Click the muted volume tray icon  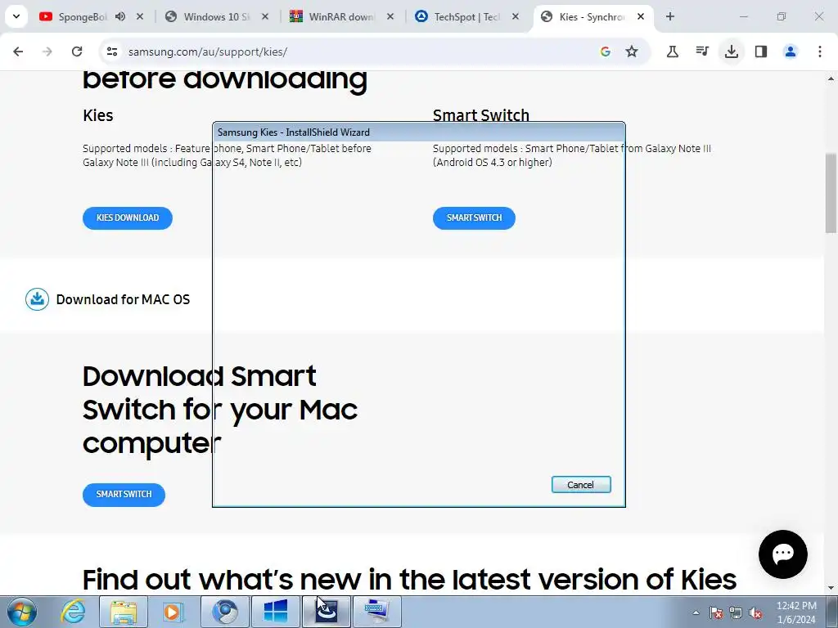[x=755, y=612]
